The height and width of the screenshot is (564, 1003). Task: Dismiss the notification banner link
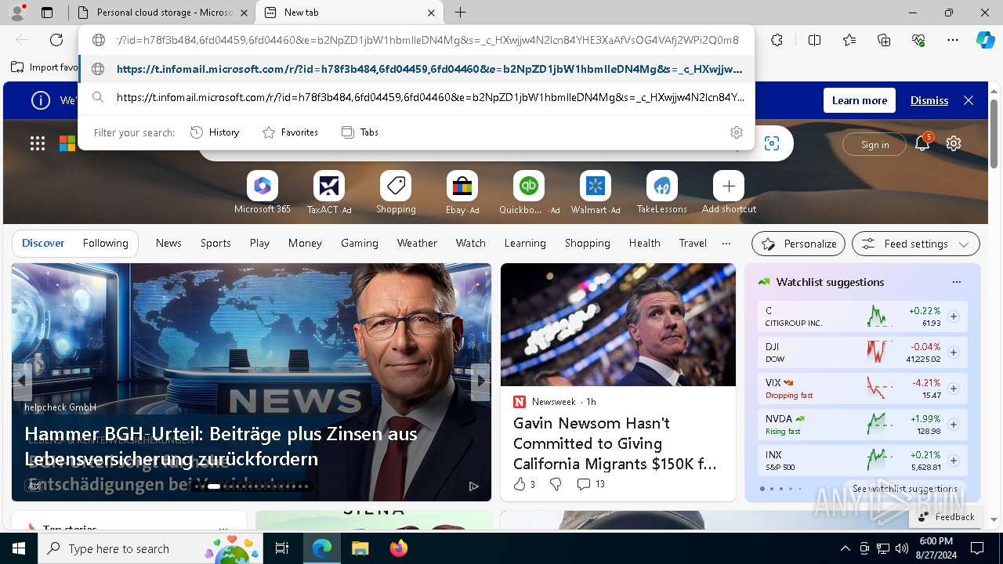[929, 100]
